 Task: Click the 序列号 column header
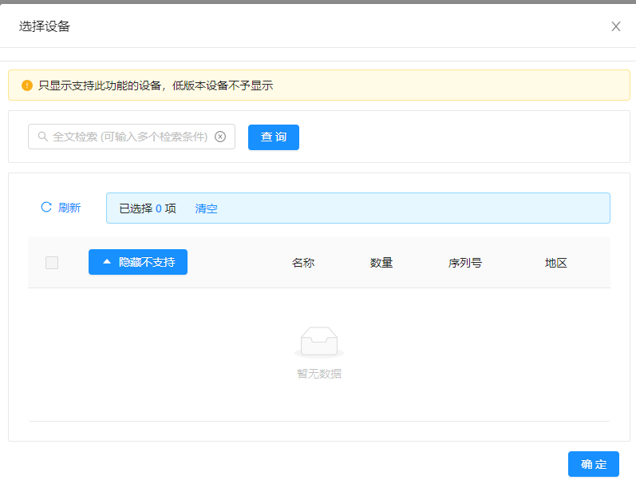click(465, 263)
